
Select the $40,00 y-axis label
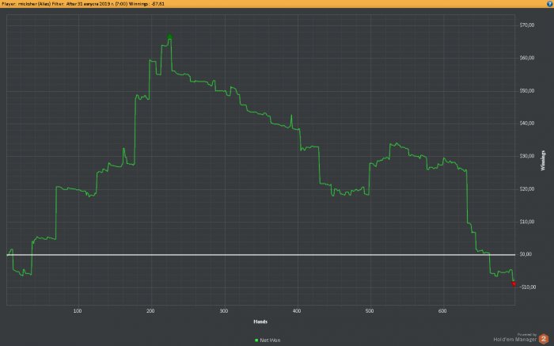tap(527, 124)
